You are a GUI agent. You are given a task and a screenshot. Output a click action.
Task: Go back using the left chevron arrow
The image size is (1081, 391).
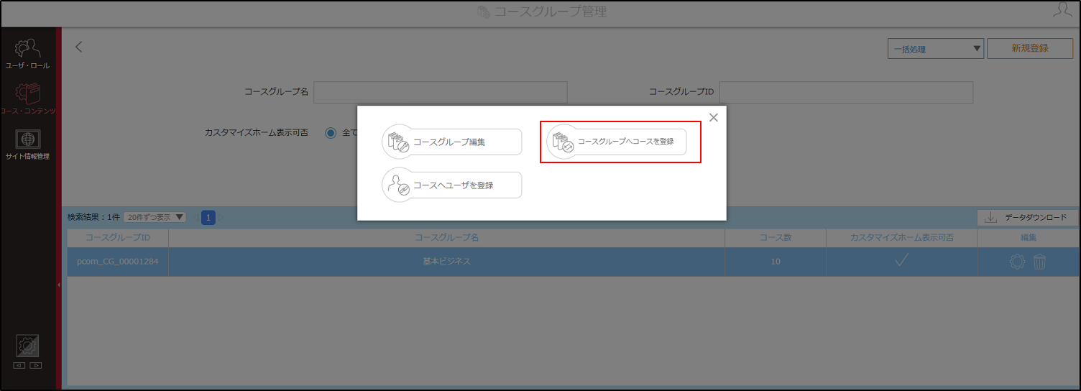(x=79, y=47)
